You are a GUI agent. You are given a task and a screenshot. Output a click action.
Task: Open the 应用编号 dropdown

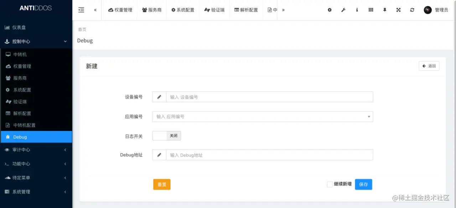pyautogui.click(x=263, y=116)
